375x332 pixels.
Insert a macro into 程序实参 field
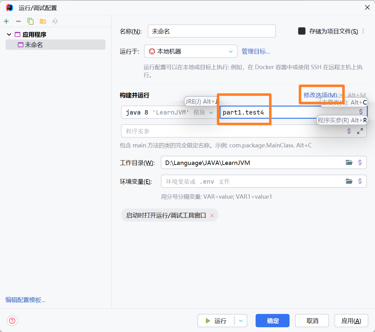point(349,131)
